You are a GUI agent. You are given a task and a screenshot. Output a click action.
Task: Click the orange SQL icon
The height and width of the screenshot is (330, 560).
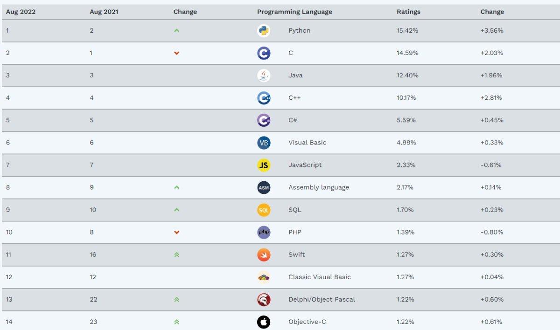pos(264,210)
